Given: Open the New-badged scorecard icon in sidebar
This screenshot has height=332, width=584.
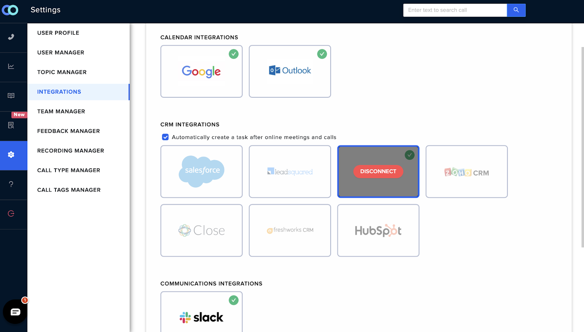Looking at the screenshot, I should pos(11,125).
